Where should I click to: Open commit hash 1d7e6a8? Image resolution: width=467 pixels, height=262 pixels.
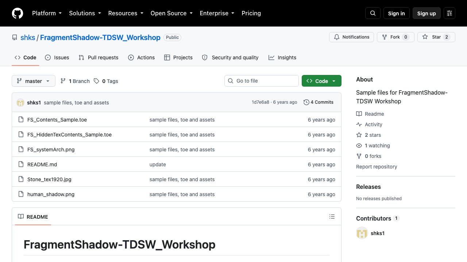[260, 102]
